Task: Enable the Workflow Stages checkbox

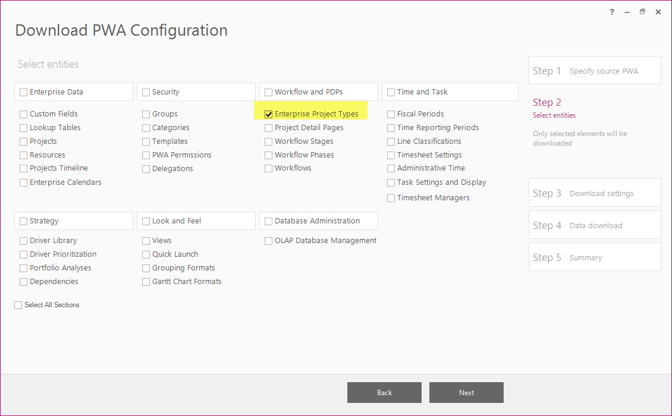Action: [269, 142]
